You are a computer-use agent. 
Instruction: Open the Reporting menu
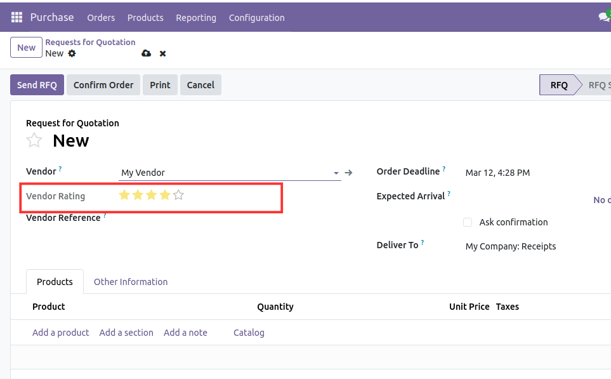point(196,18)
